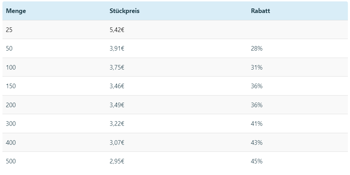Screen dimensions: 350x175
Task: Click the Rabatt column header
Action: [x=260, y=11]
